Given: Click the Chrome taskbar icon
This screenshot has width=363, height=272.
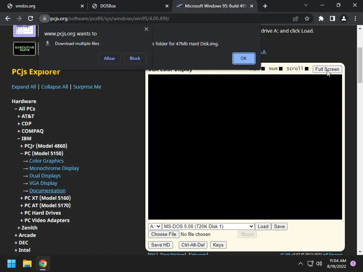Looking at the screenshot, I should click(43, 263).
